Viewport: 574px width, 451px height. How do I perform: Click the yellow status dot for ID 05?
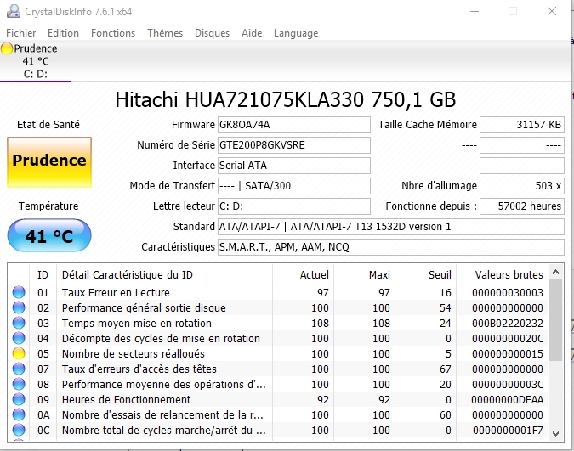click(19, 353)
